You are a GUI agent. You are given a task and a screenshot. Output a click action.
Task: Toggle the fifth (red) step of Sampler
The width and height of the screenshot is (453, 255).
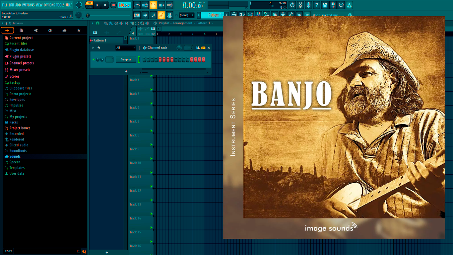(160, 59)
